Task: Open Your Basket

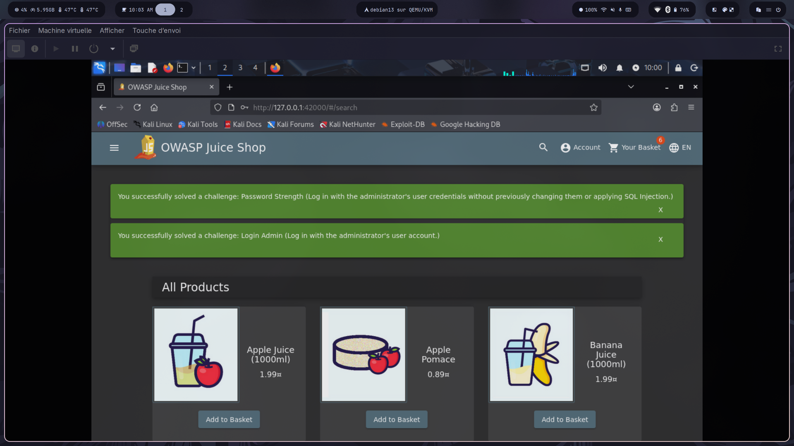Action: click(x=635, y=147)
